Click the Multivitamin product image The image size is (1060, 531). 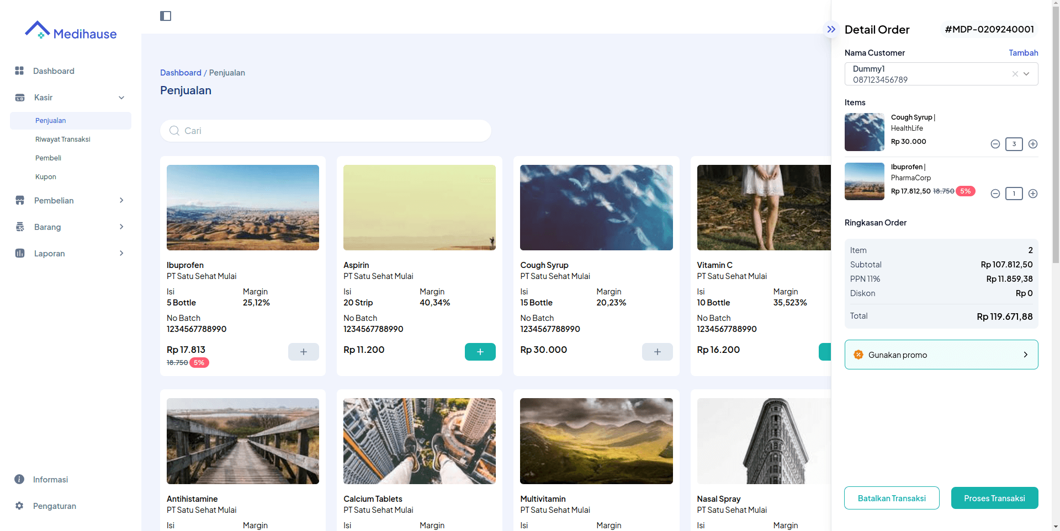[x=596, y=441]
